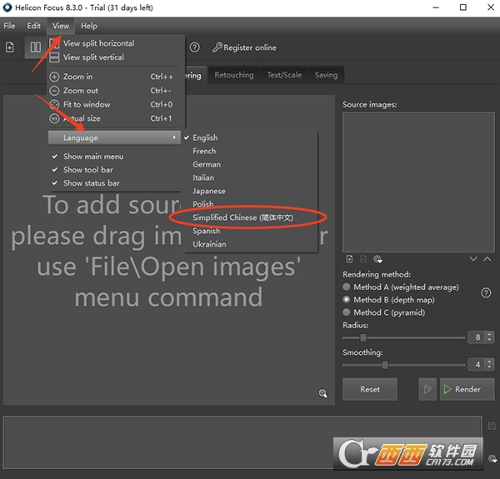This screenshot has width=500, height=479.
Task: Click the Register online key icon
Action: click(217, 47)
